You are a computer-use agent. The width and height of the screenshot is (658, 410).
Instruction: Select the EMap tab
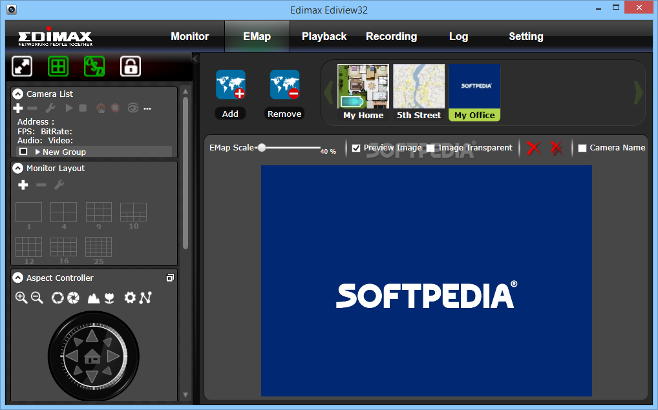257,36
